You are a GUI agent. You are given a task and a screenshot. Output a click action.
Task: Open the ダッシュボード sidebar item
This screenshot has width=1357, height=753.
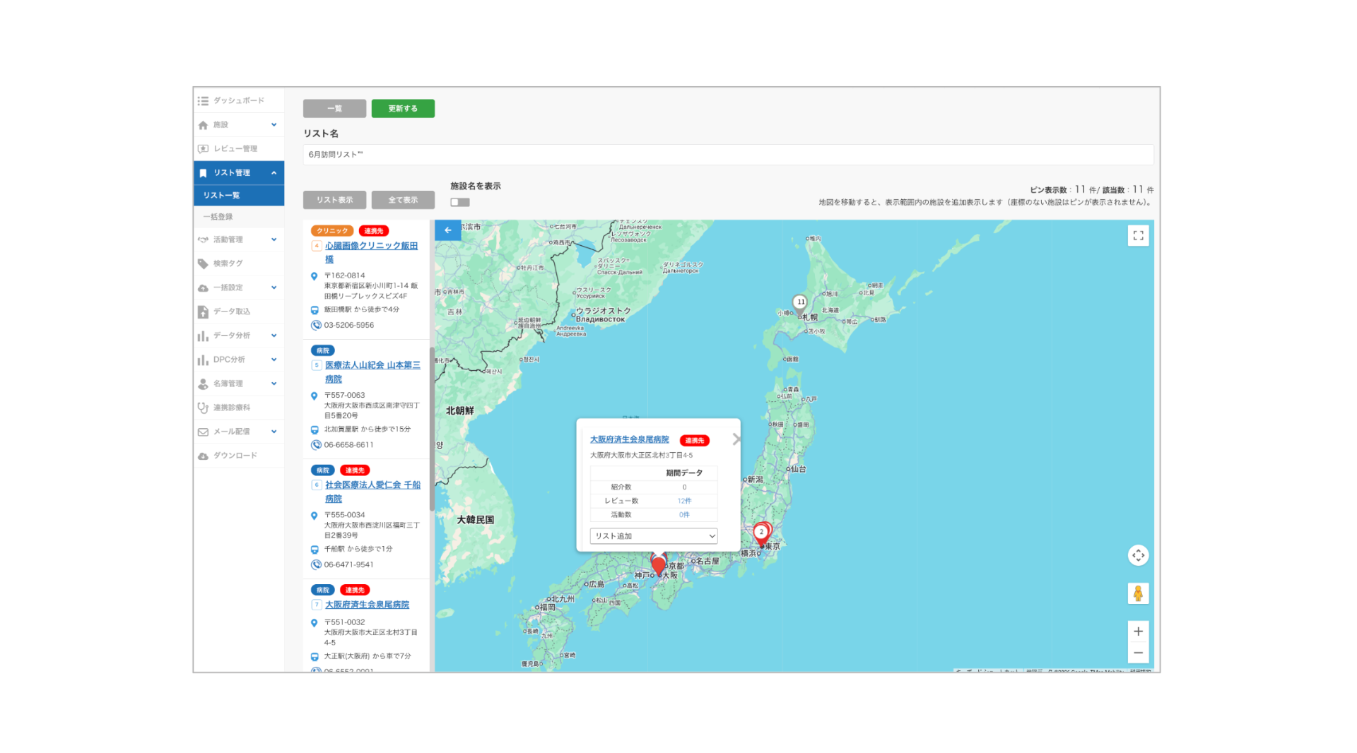pyautogui.click(x=239, y=100)
